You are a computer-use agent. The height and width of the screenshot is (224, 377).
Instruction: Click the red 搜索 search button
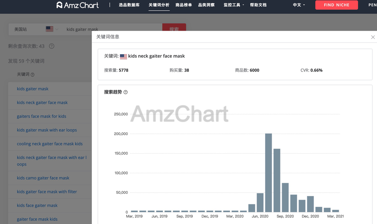[x=174, y=27]
